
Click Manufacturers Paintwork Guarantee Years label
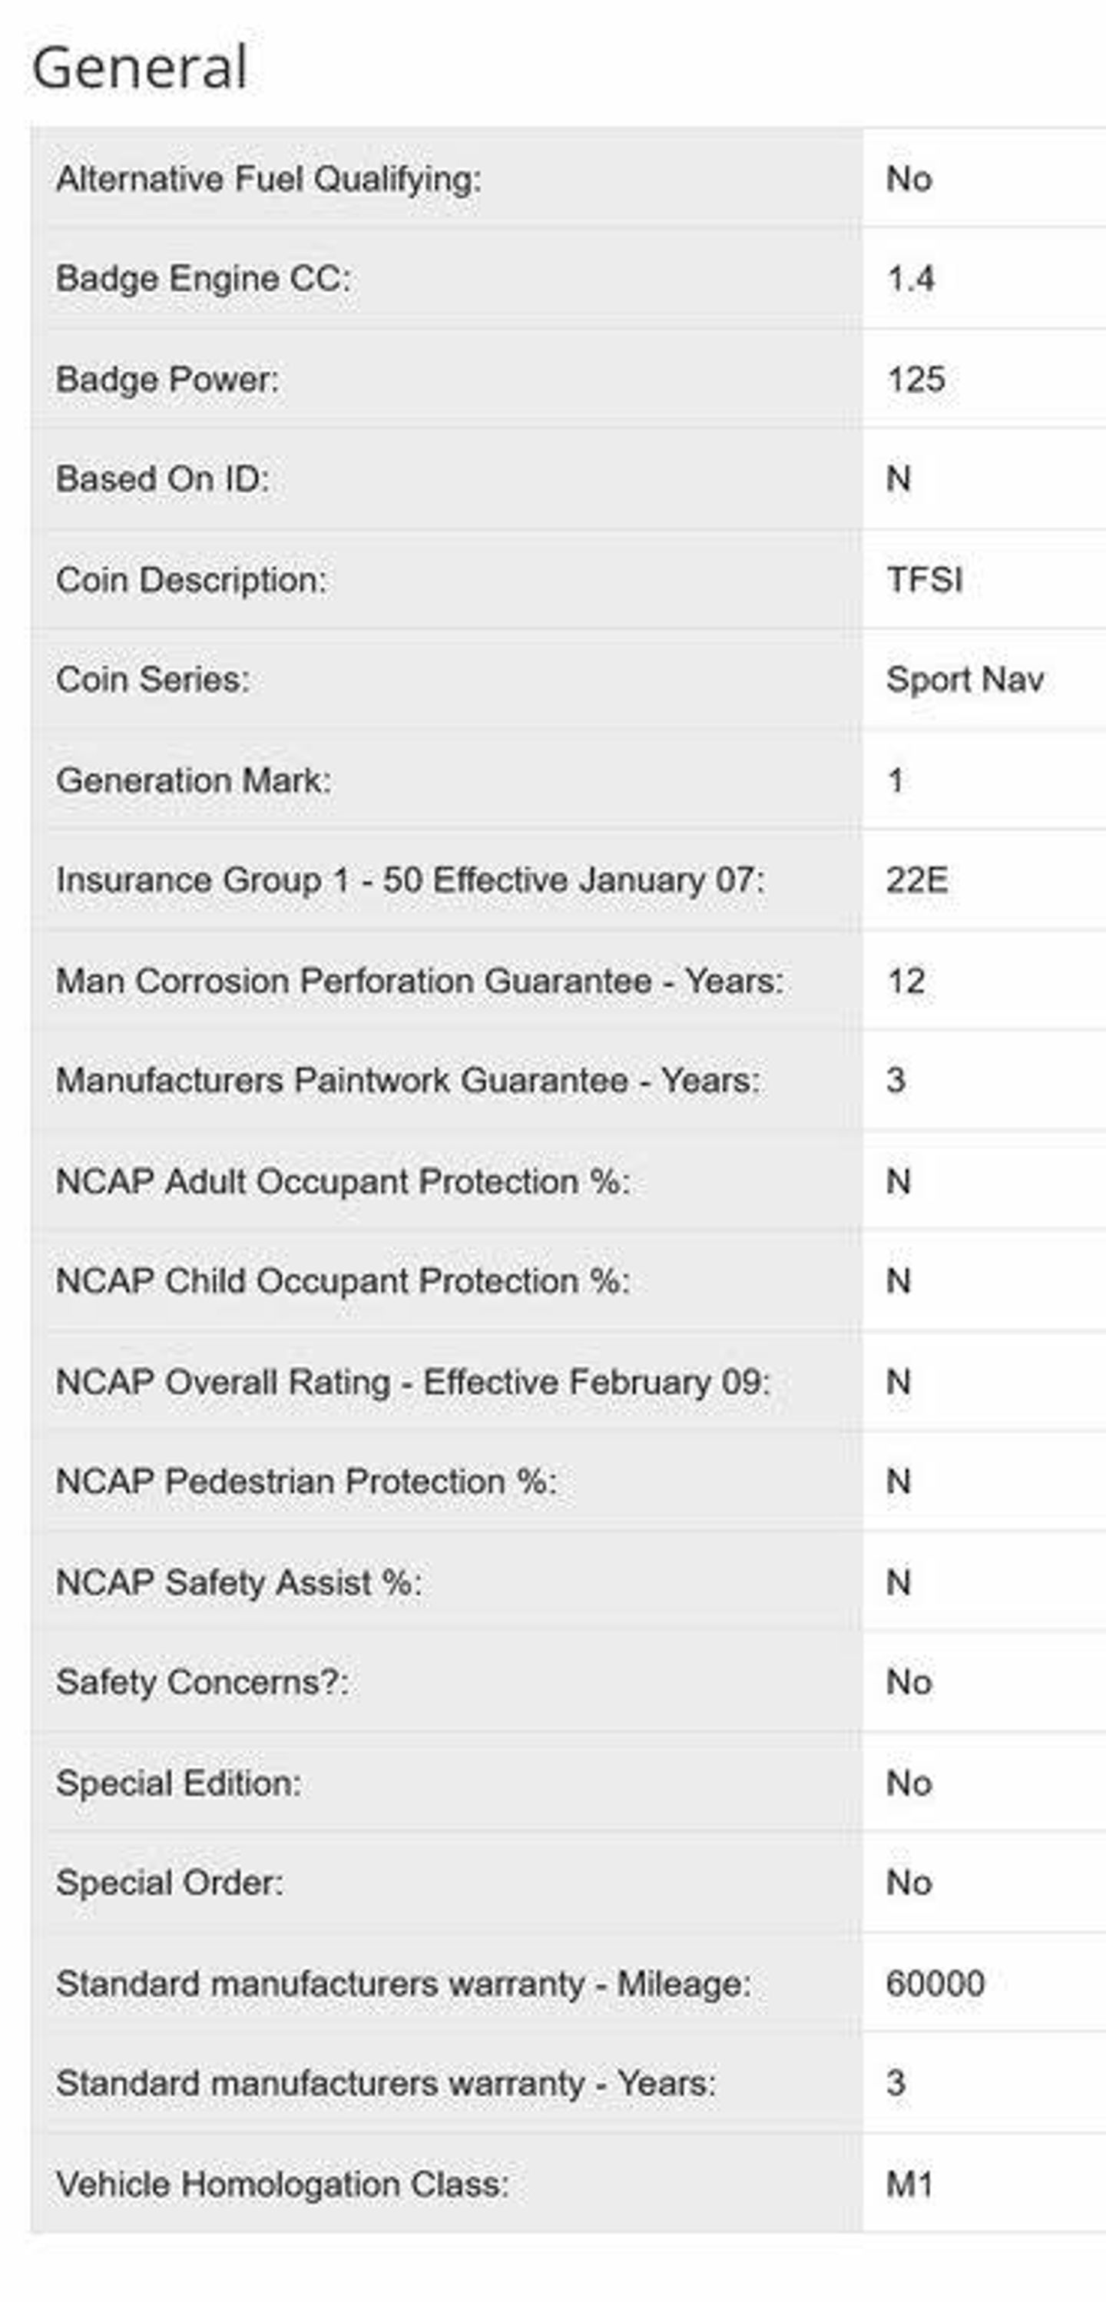pos(407,1081)
